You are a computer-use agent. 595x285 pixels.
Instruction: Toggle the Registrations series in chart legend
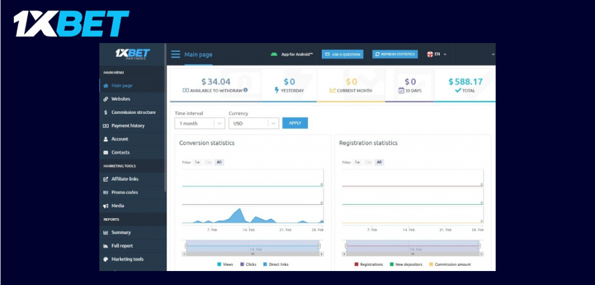[x=368, y=264]
